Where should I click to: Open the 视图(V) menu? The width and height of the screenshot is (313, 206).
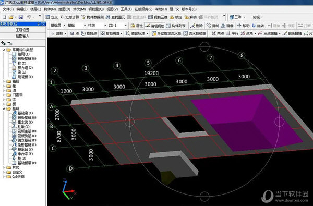point(112,9)
